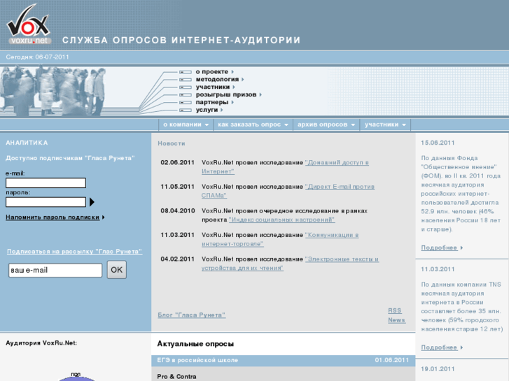The width and height of the screenshot is (509, 381).
Task: Click the 'Сегодня: 06-07-2011' date text
Action: tap(37, 57)
